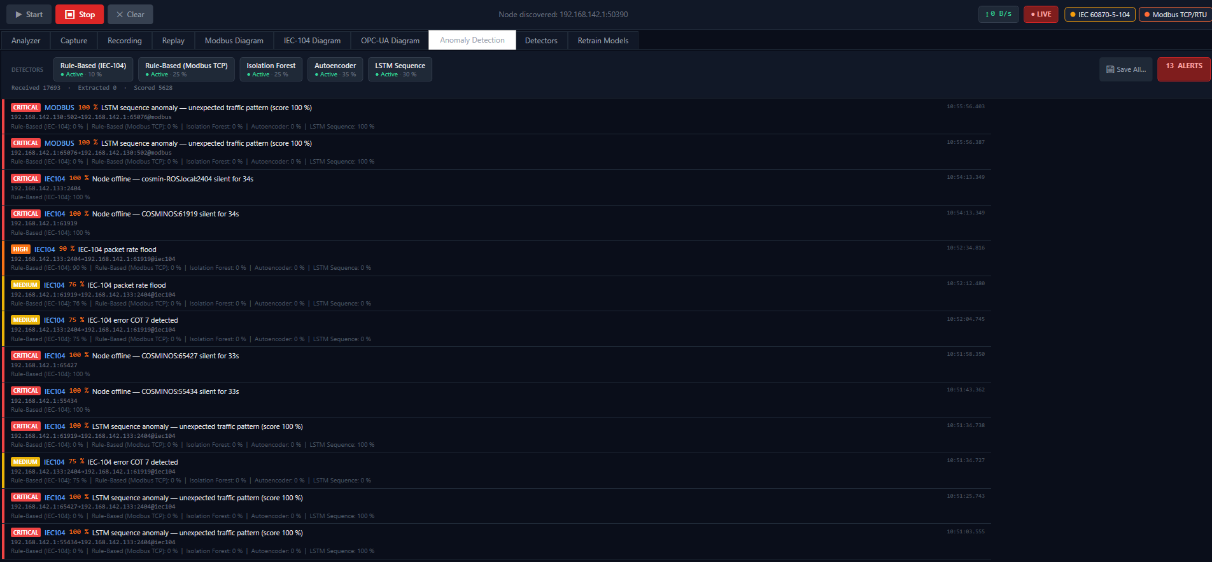Go to the Replay tab
This screenshot has width=1212, height=562.
coord(173,40)
